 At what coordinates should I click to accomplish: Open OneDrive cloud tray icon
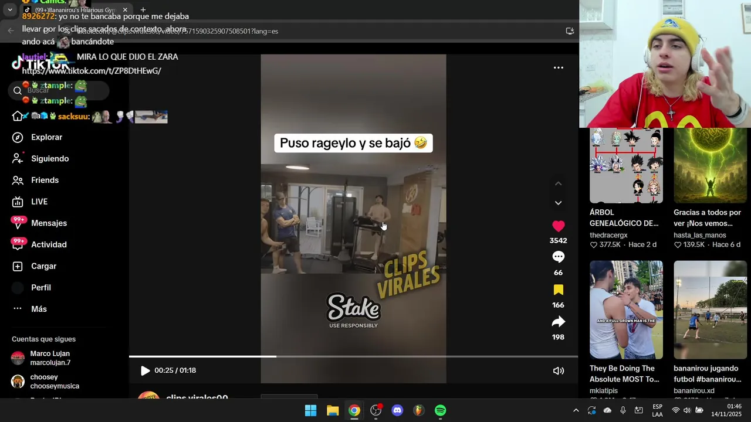(x=607, y=411)
